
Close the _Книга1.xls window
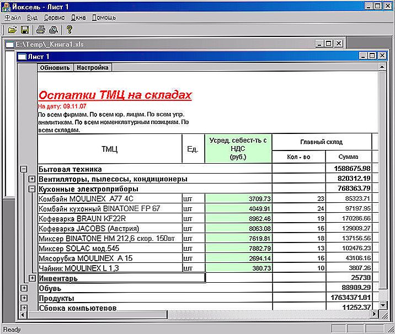[x=339, y=44]
